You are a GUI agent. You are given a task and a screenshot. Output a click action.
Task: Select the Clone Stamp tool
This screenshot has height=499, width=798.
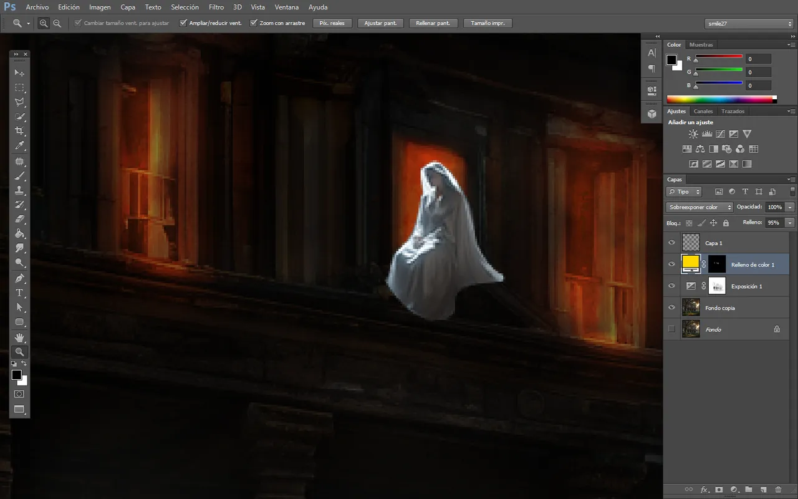(x=19, y=191)
